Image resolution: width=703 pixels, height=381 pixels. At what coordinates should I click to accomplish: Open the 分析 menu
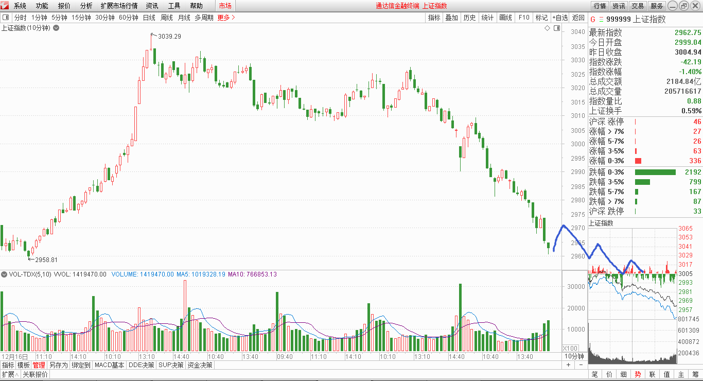(86, 6)
